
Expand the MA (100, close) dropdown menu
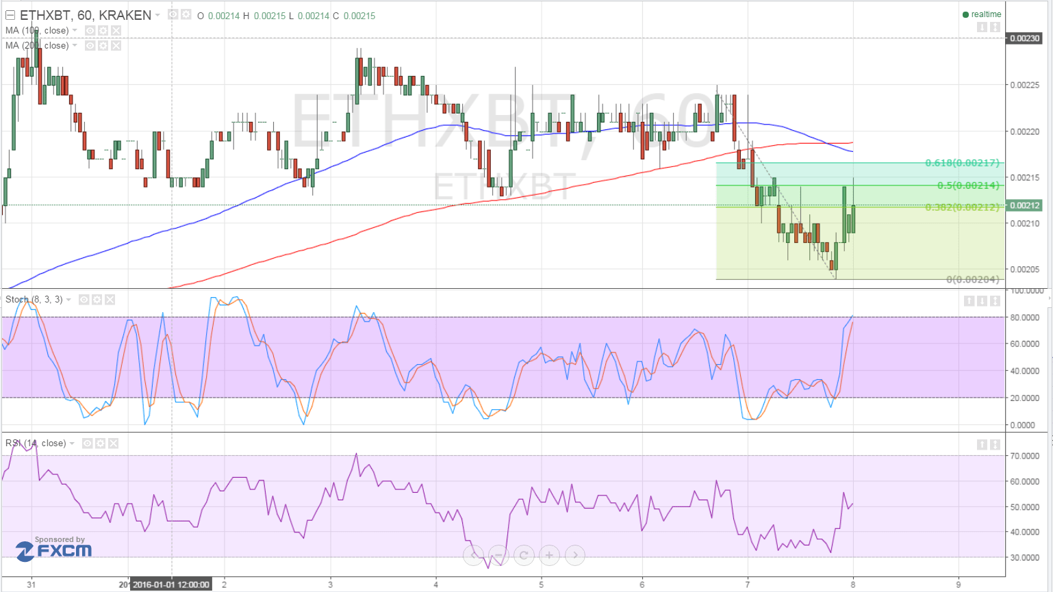74,31
